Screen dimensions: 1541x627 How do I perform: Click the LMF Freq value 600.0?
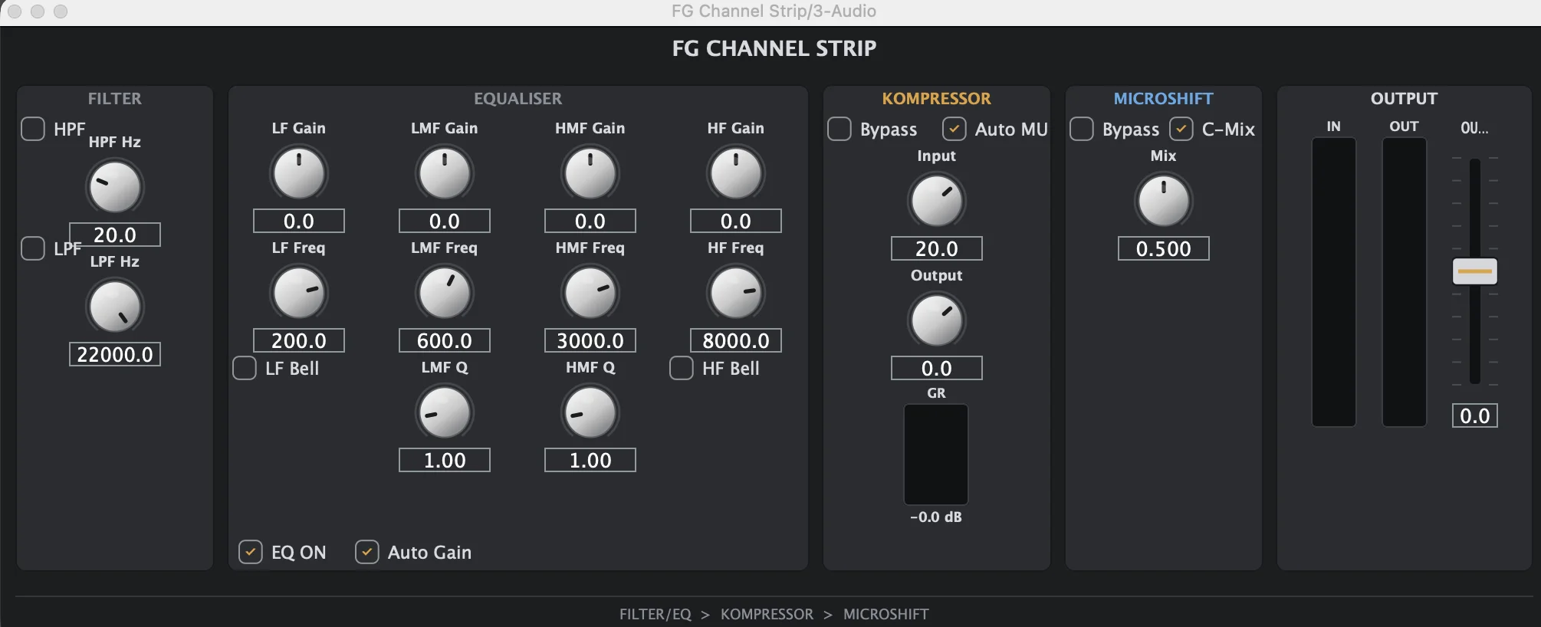click(445, 340)
